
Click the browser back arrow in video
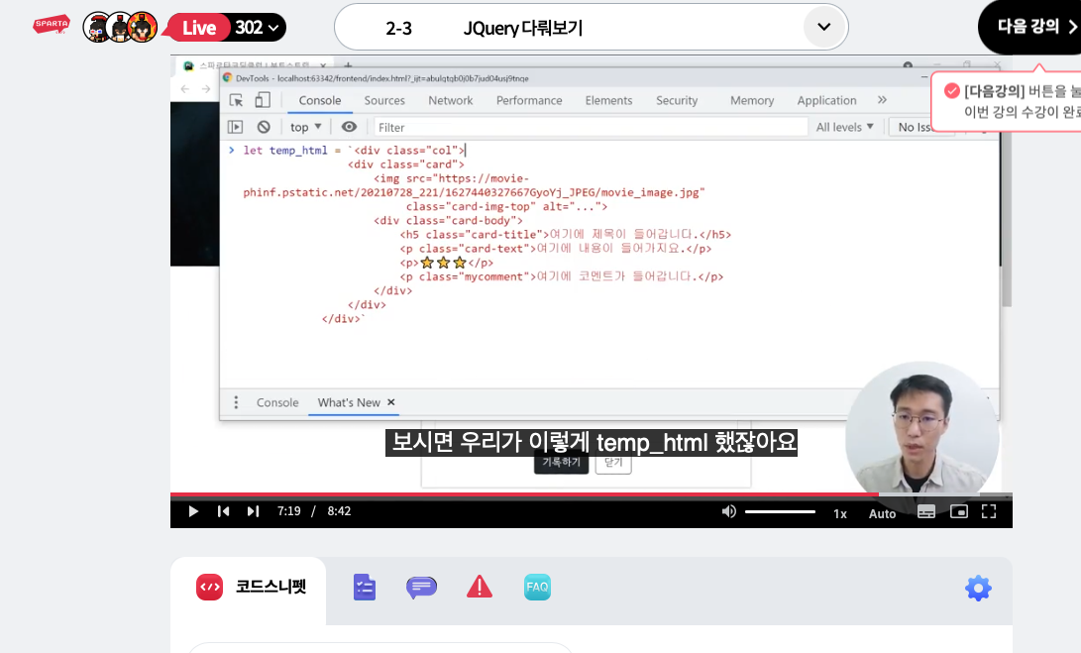coord(184,89)
